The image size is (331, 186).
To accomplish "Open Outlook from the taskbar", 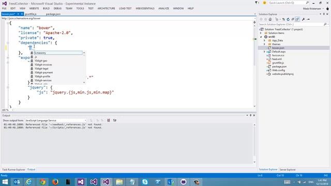I will (x=17, y=182).
